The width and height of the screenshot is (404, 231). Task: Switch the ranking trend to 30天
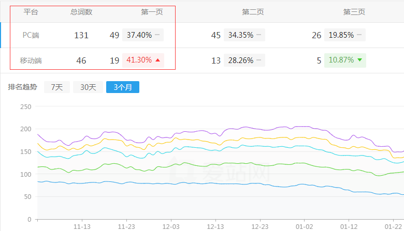(88, 87)
